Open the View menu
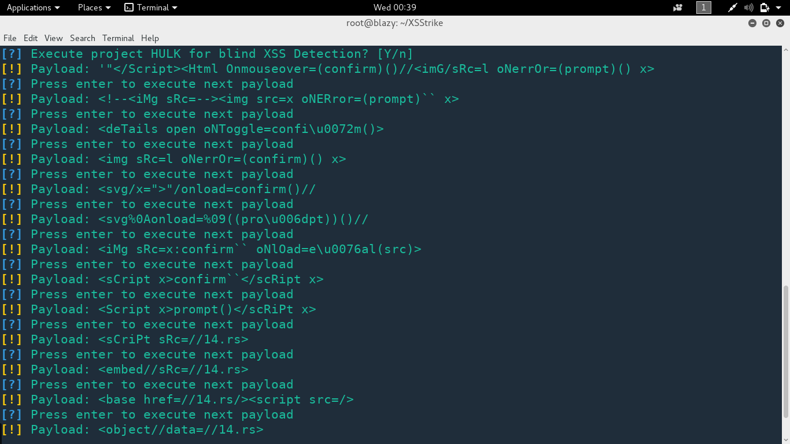Image resolution: width=790 pixels, height=444 pixels. pyautogui.click(x=53, y=38)
